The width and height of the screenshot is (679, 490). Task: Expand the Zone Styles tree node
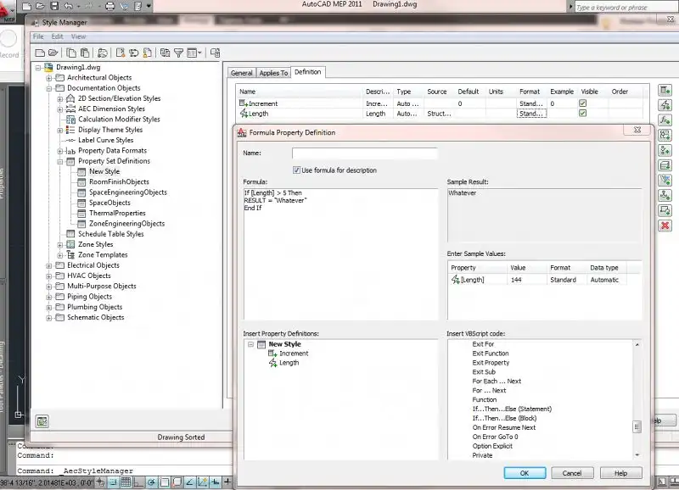[60, 244]
